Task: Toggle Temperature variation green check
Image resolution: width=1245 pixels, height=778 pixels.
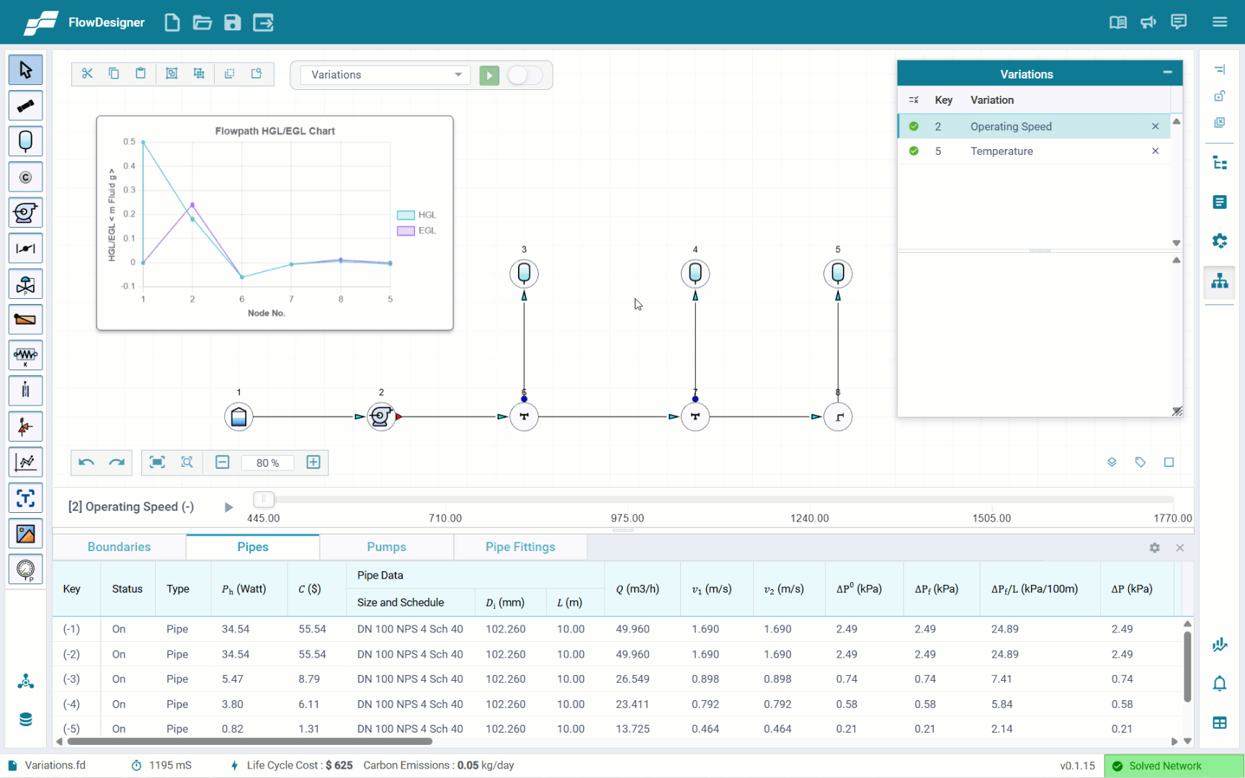Action: (x=914, y=151)
